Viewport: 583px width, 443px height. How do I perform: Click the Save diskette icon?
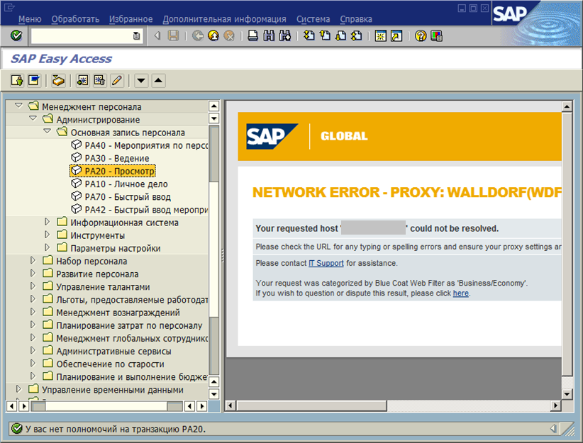click(x=173, y=35)
